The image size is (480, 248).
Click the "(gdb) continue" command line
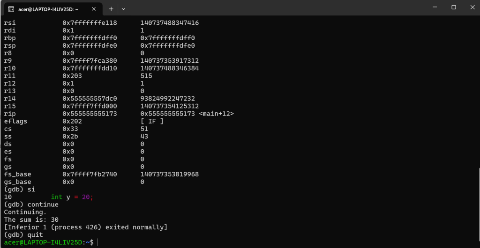(x=31, y=204)
